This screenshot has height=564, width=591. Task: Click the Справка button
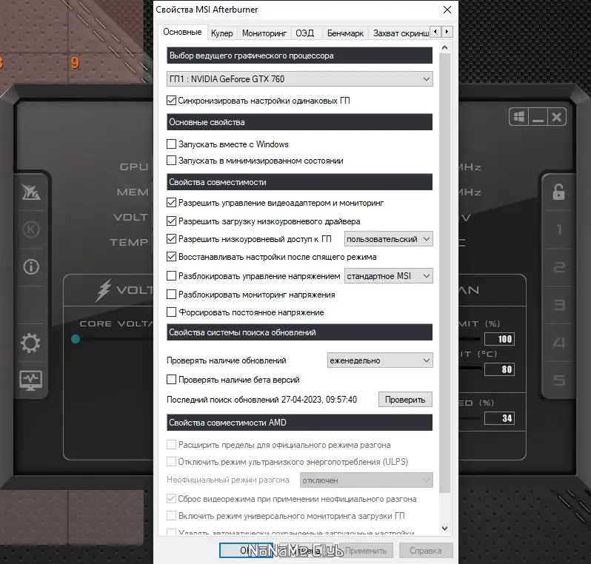pos(426,551)
